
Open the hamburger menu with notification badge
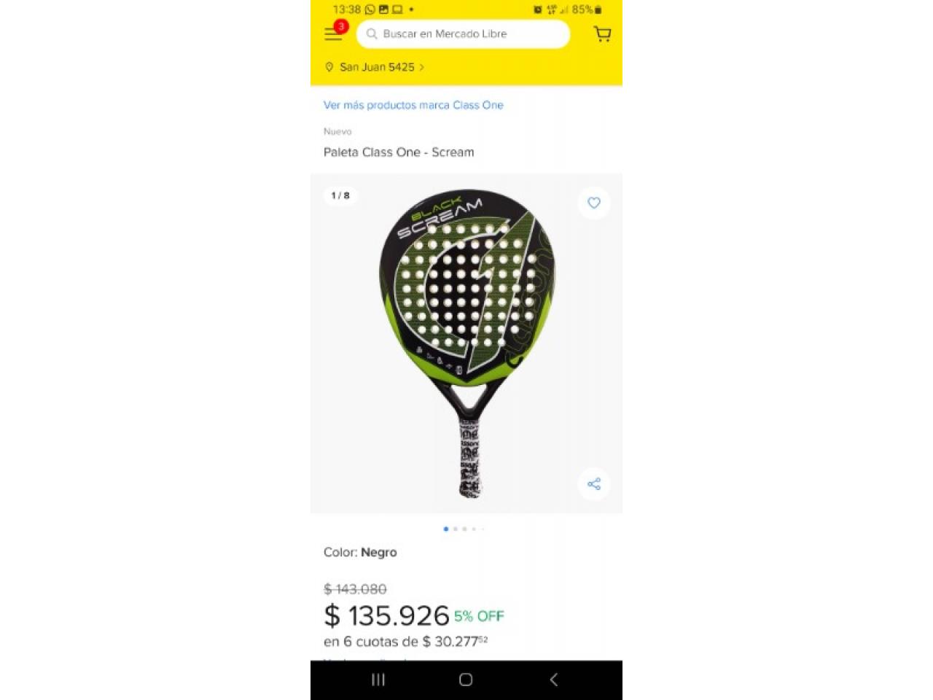335,32
